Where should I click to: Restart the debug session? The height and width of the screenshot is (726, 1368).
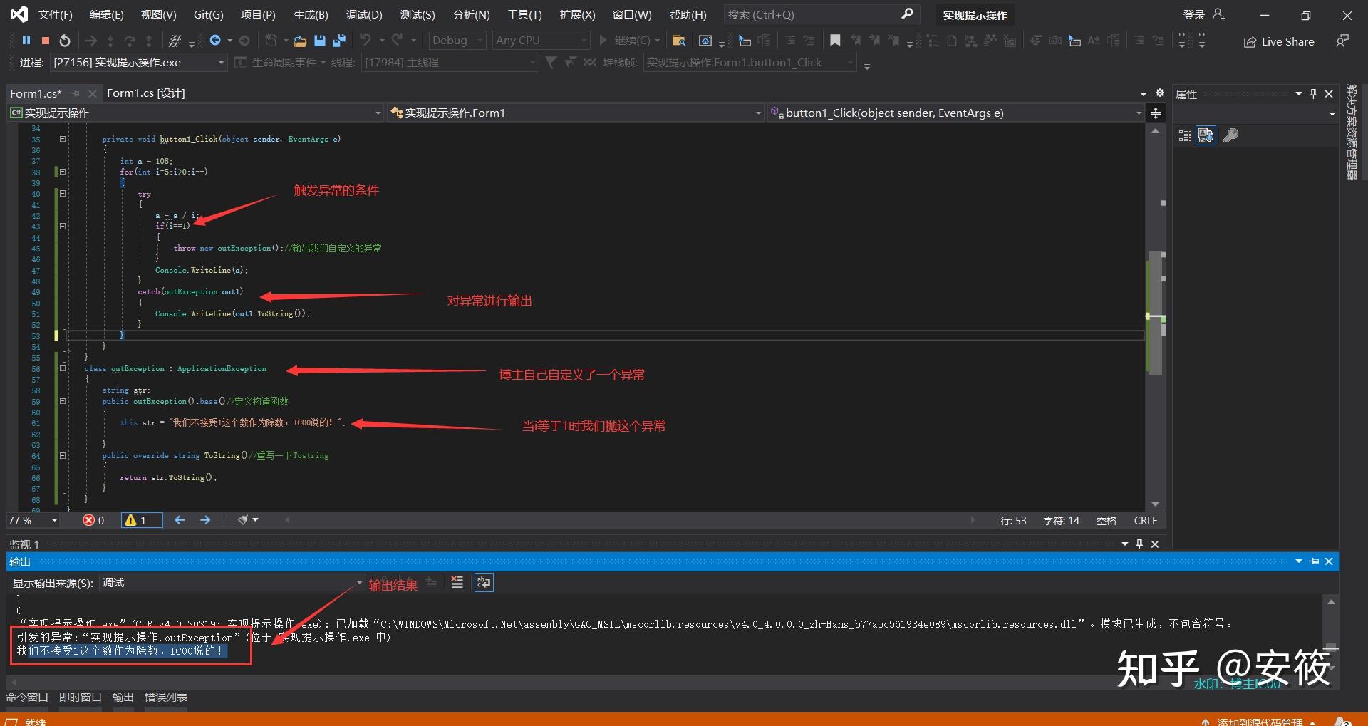tap(65, 41)
